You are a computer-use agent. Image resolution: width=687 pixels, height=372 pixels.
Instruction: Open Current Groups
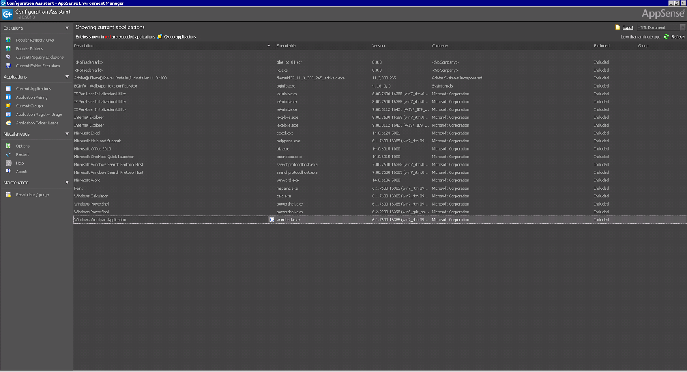pos(29,106)
